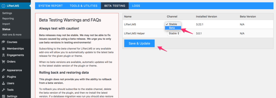Open the LifterLMS Settings submenu item
This screenshot has width=276, height=98.
[7, 13]
